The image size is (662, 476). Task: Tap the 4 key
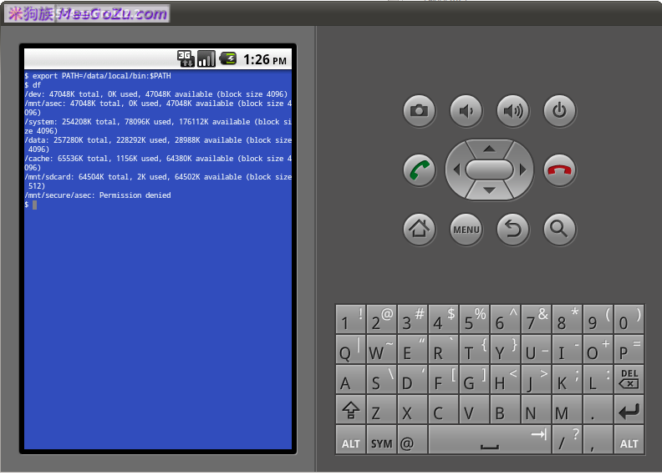pyautogui.click(x=444, y=319)
